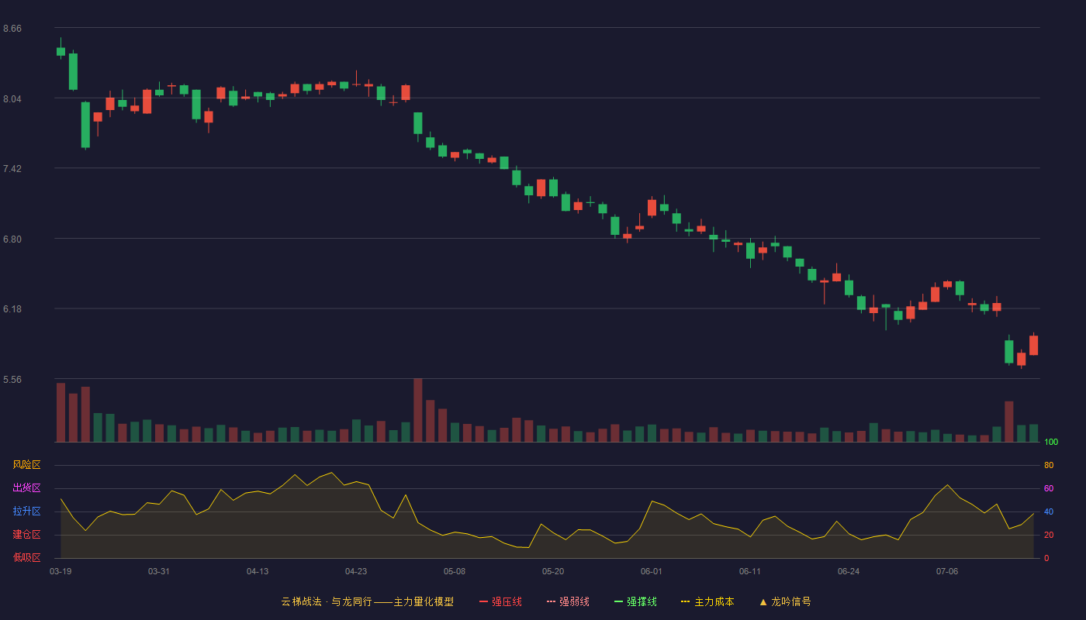Screen dimensions: 1086x620
Task: Toggle the 强撑线 legend series
Action: [635, 601]
